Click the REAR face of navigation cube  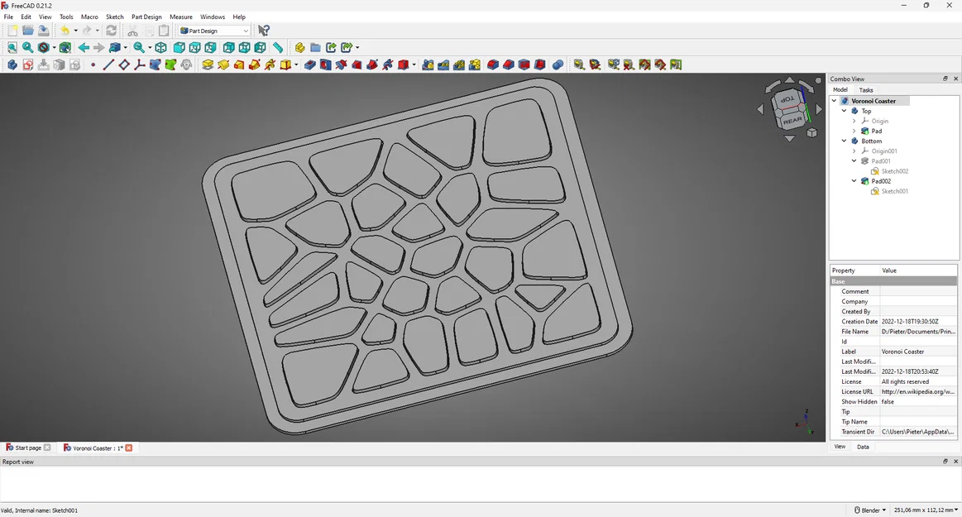click(792, 120)
